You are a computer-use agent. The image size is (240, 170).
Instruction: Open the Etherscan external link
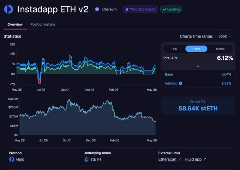tap(167, 159)
